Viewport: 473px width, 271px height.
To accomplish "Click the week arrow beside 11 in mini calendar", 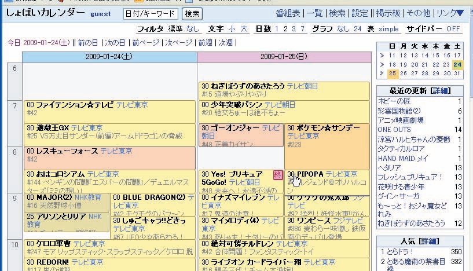I will click(382, 56).
